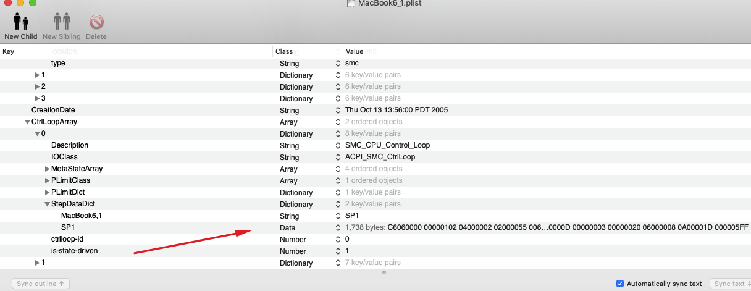Image resolution: width=751 pixels, height=291 pixels.
Task: Open class stepper for CreationDate row
Action: tap(338, 111)
